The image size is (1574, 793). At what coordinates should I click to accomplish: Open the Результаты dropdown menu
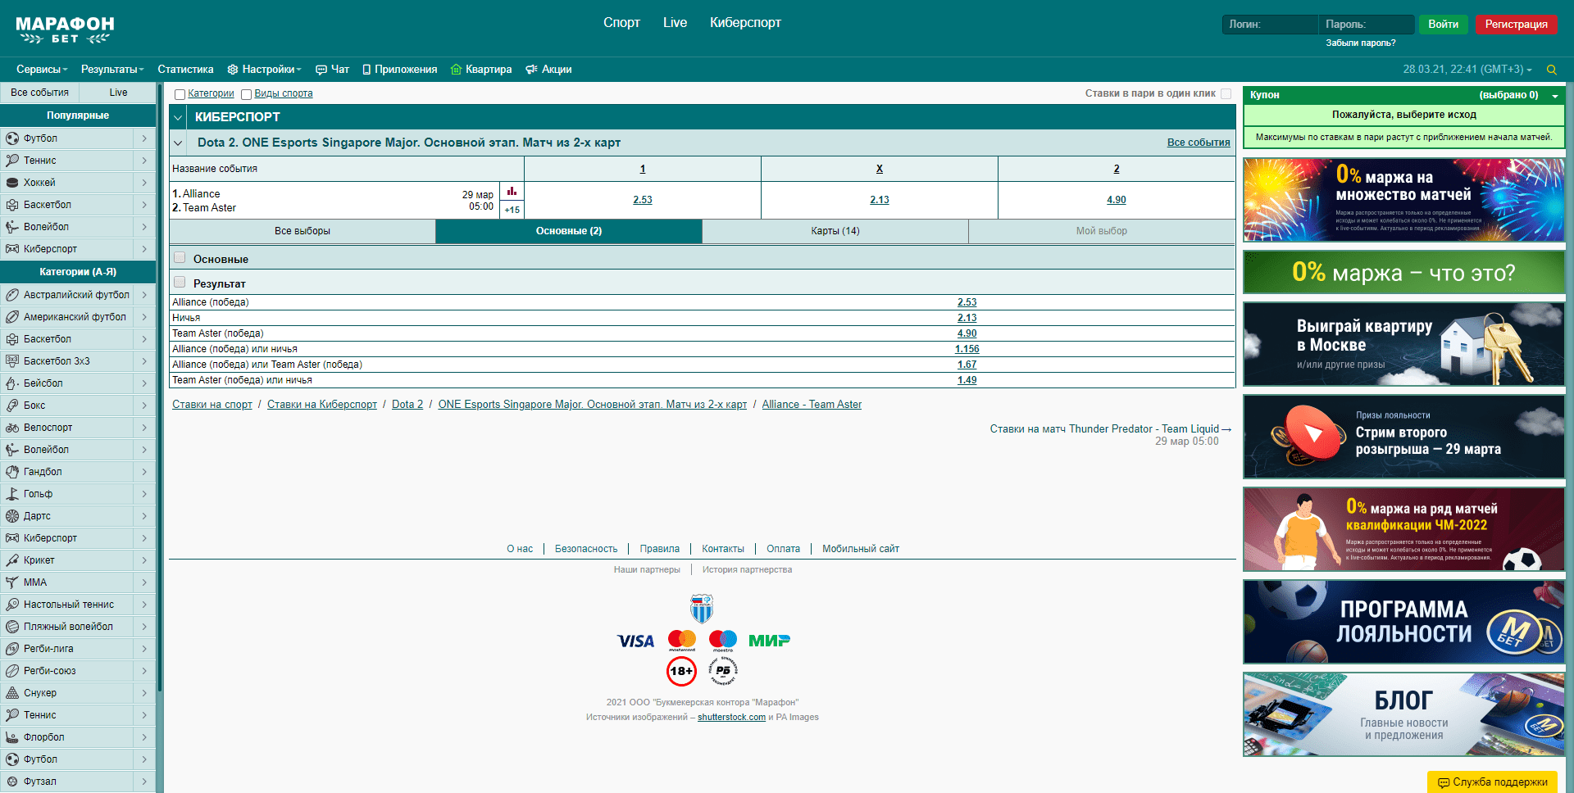pos(112,70)
